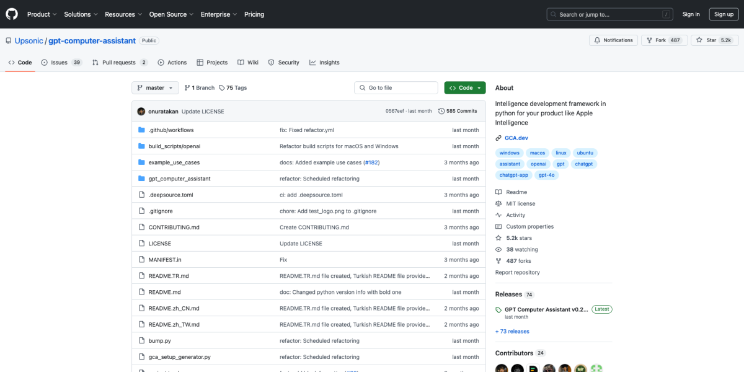Open the green Code dropdown button
The image size is (744, 372).
tap(464, 88)
